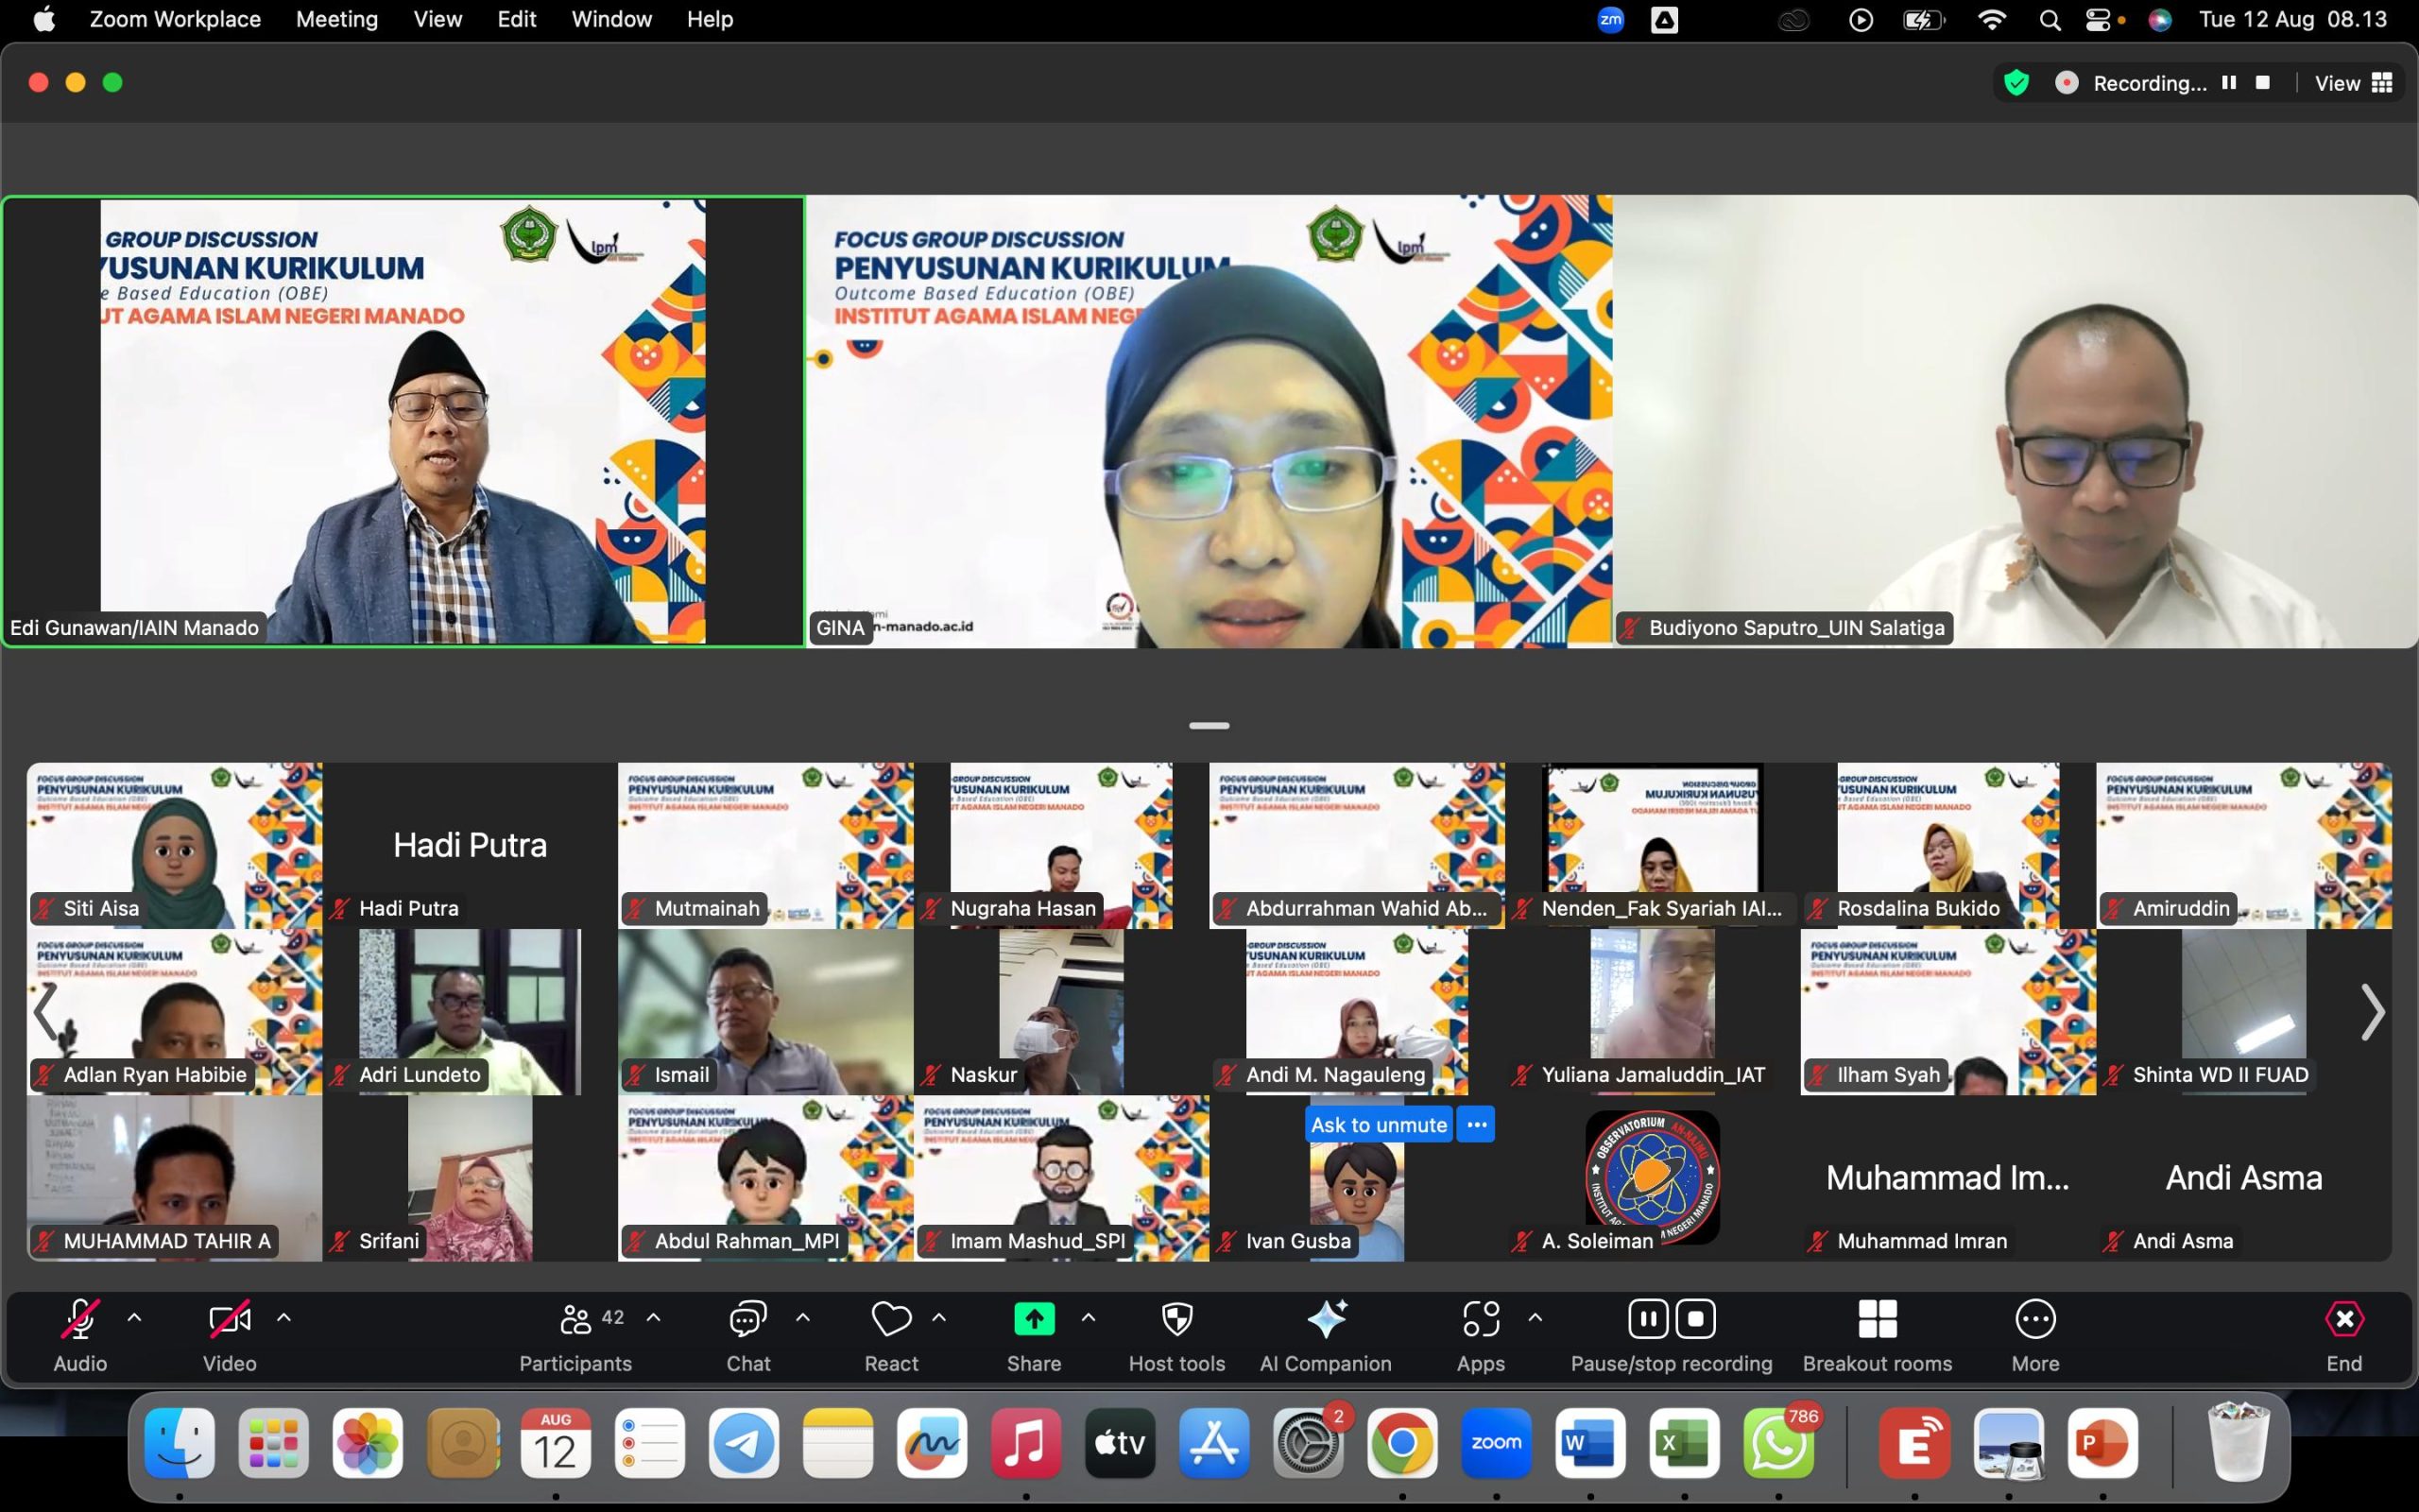Open the Meeting menu

click(x=336, y=19)
